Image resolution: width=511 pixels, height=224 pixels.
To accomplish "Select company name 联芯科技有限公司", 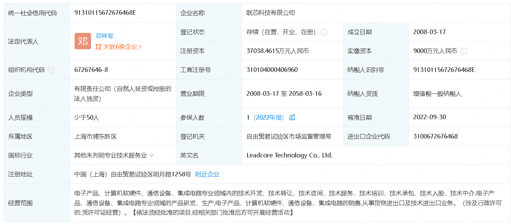I will (x=271, y=13).
